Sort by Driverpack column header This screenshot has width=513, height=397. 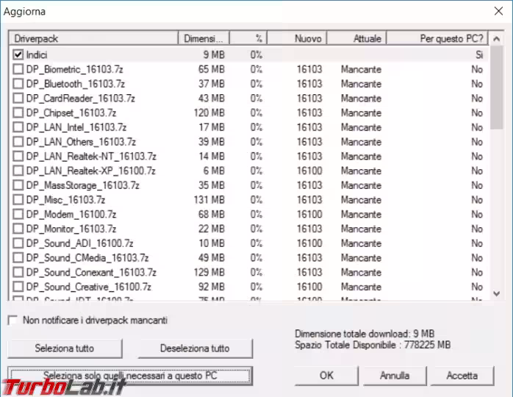[x=93, y=37]
